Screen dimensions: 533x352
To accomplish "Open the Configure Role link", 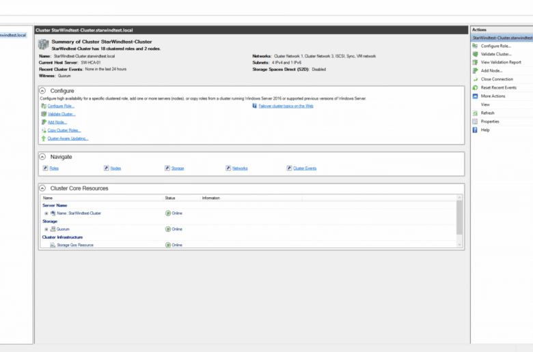I will pyautogui.click(x=61, y=106).
